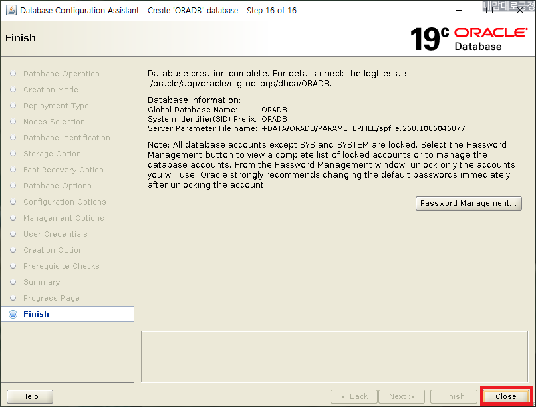This screenshot has height=407, width=536.
Task: Click the Deployment Type step
Action: tap(56, 105)
